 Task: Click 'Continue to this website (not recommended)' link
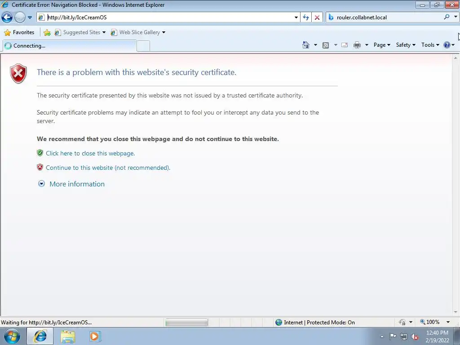(108, 168)
